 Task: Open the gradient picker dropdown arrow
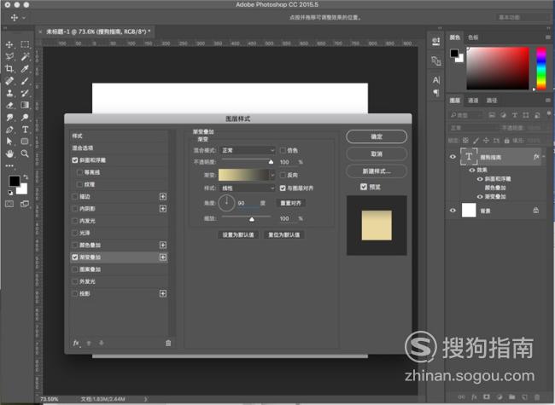pyautogui.click(x=272, y=175)
